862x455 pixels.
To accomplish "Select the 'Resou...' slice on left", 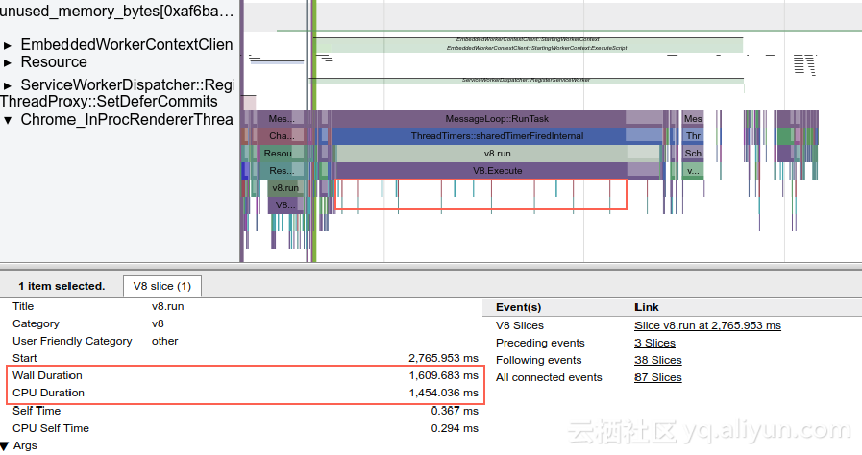I will (282, 154).
